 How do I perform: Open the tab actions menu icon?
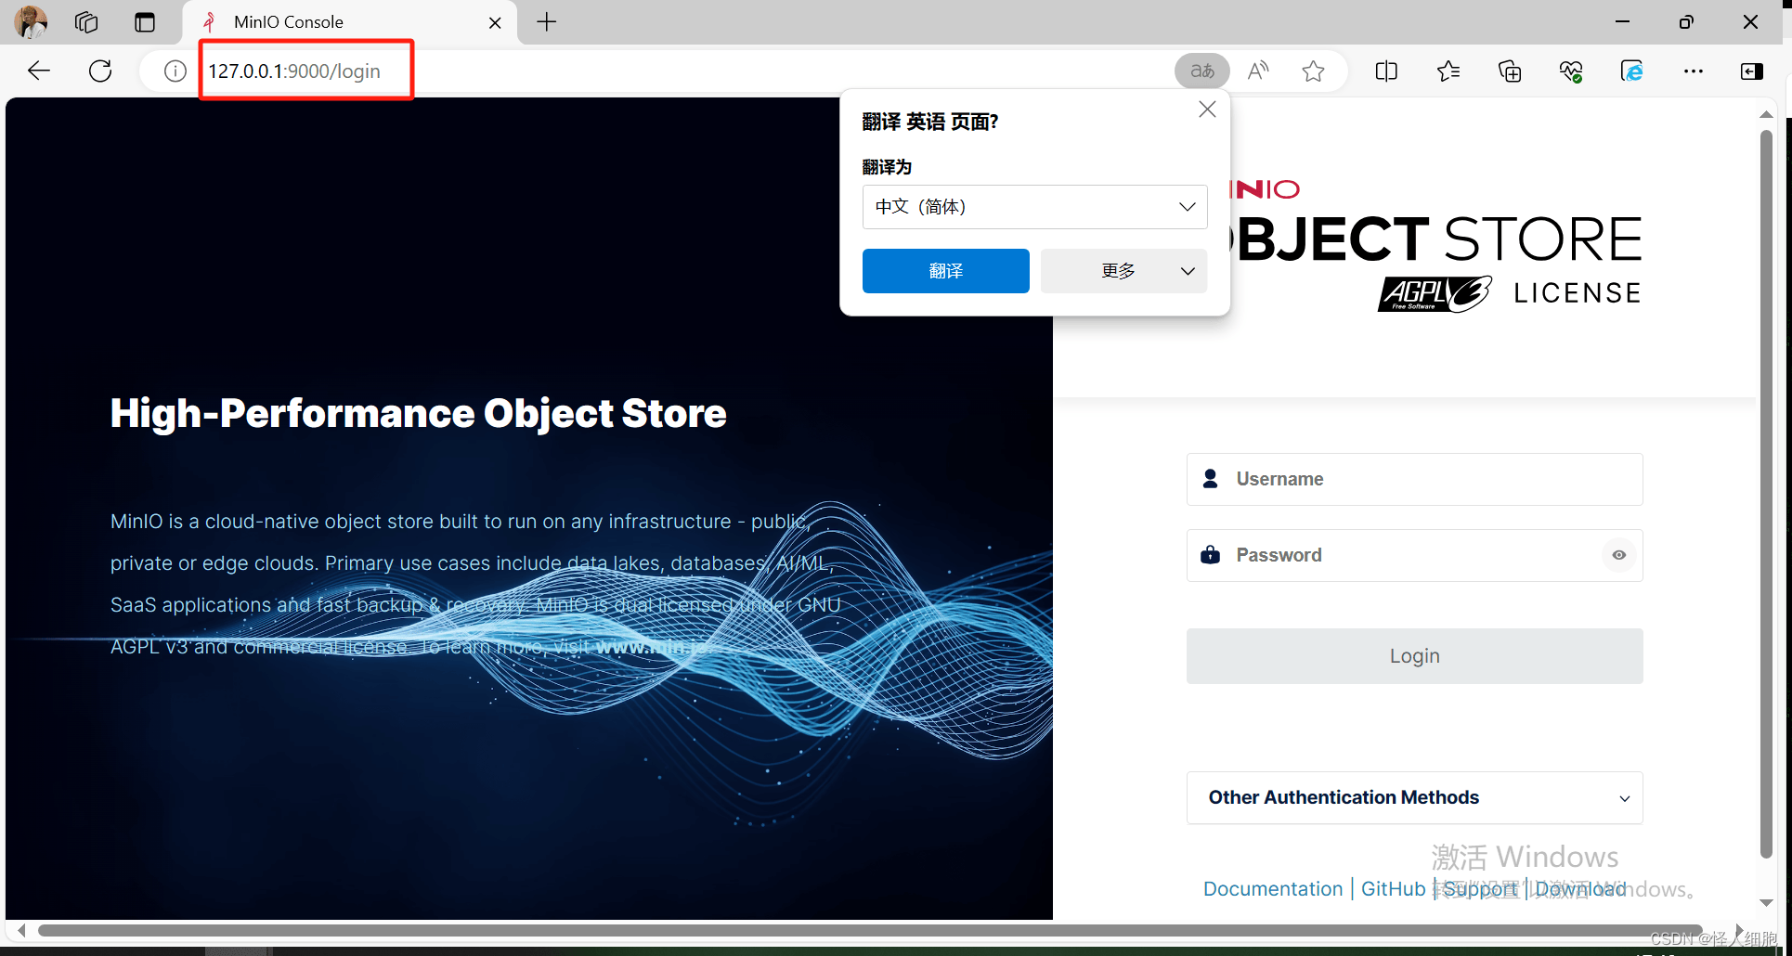[x=145, y=22]
